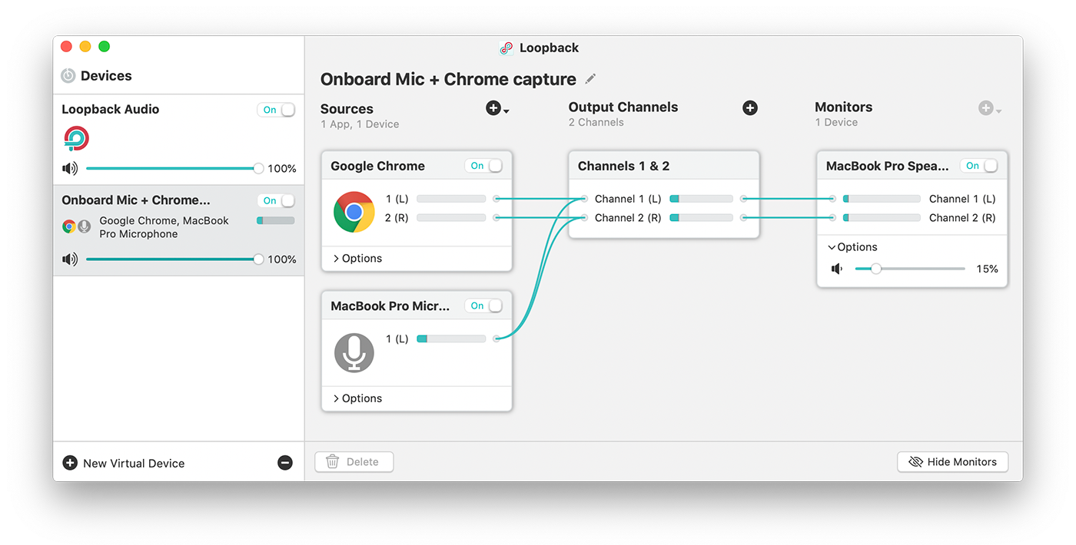Expand Options in Google Chrome source
Screen dimensions: 1076x545
[x=357, y=259]
